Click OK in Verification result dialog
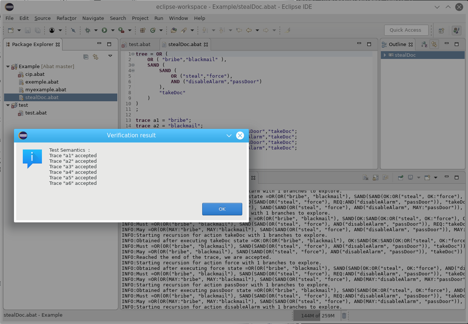 click(x=222, y=209)
